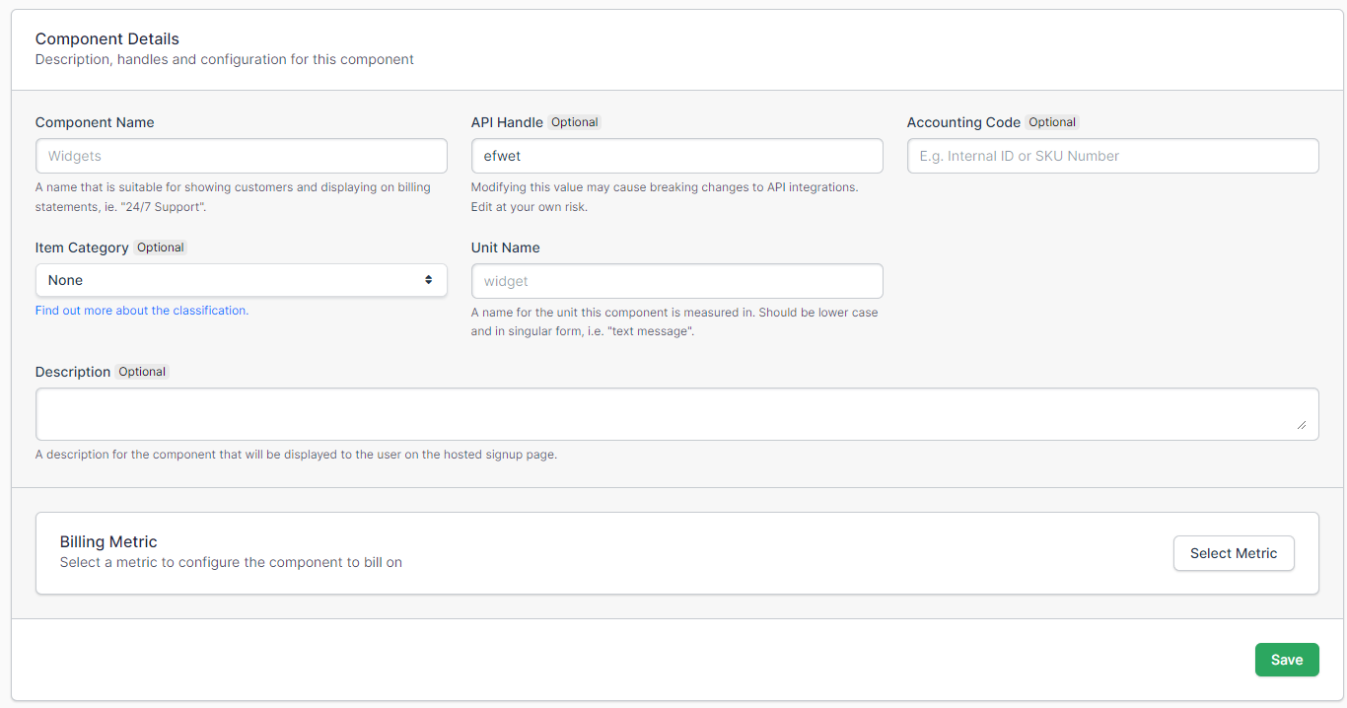Open the 'Find out more about the classification' link
The width and height of the screenshot is (1347, 708).
coord(142,311)
